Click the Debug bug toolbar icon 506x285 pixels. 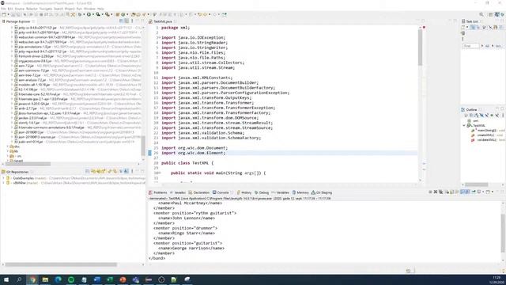pyautogui.click(x=79, y=14)
